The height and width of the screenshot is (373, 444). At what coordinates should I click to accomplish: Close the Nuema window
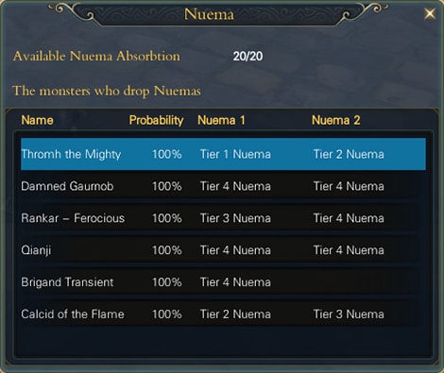tap(430, 13)
